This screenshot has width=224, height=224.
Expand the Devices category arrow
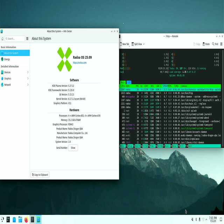click(x=28, y=72)
